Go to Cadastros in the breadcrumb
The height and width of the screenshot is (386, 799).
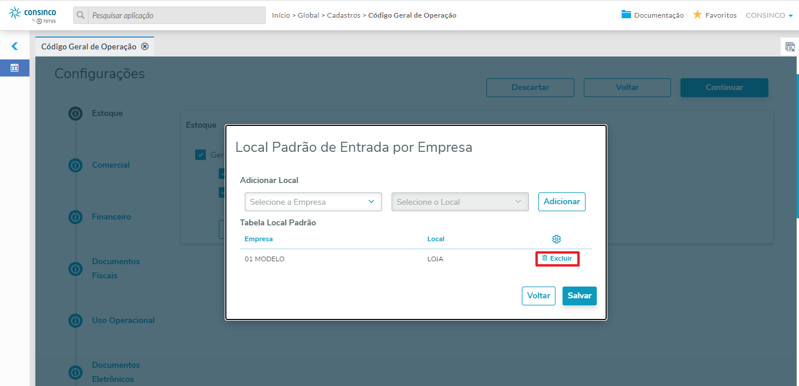tap(344, 15)
